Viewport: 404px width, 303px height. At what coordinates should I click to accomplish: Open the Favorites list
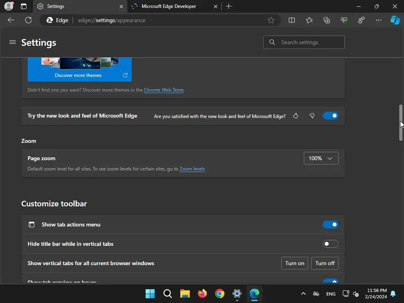(309, 20)
